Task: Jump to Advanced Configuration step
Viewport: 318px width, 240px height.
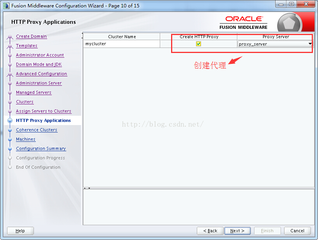Action: click(x=42, y=74)
